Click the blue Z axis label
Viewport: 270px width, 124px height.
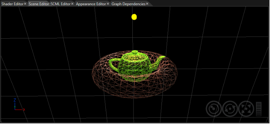[15, 100]
